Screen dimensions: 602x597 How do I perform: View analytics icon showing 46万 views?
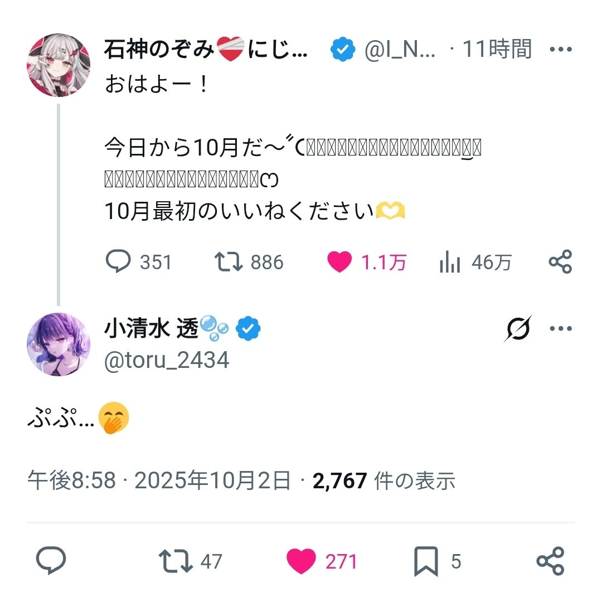tap(450, 261)
